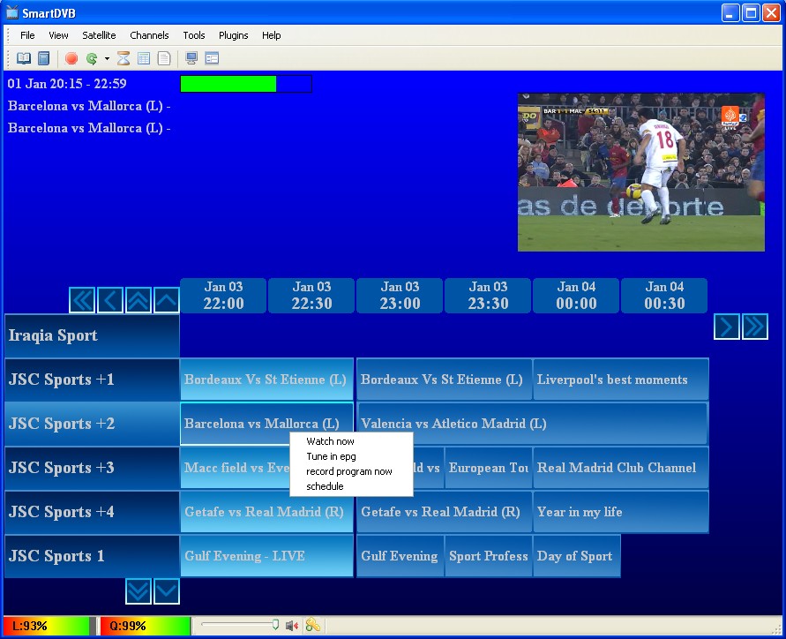Select the JSC Sports +3 channel
Image resolution: width=786 pixels, height=639 pixels.
click(93, 468)
